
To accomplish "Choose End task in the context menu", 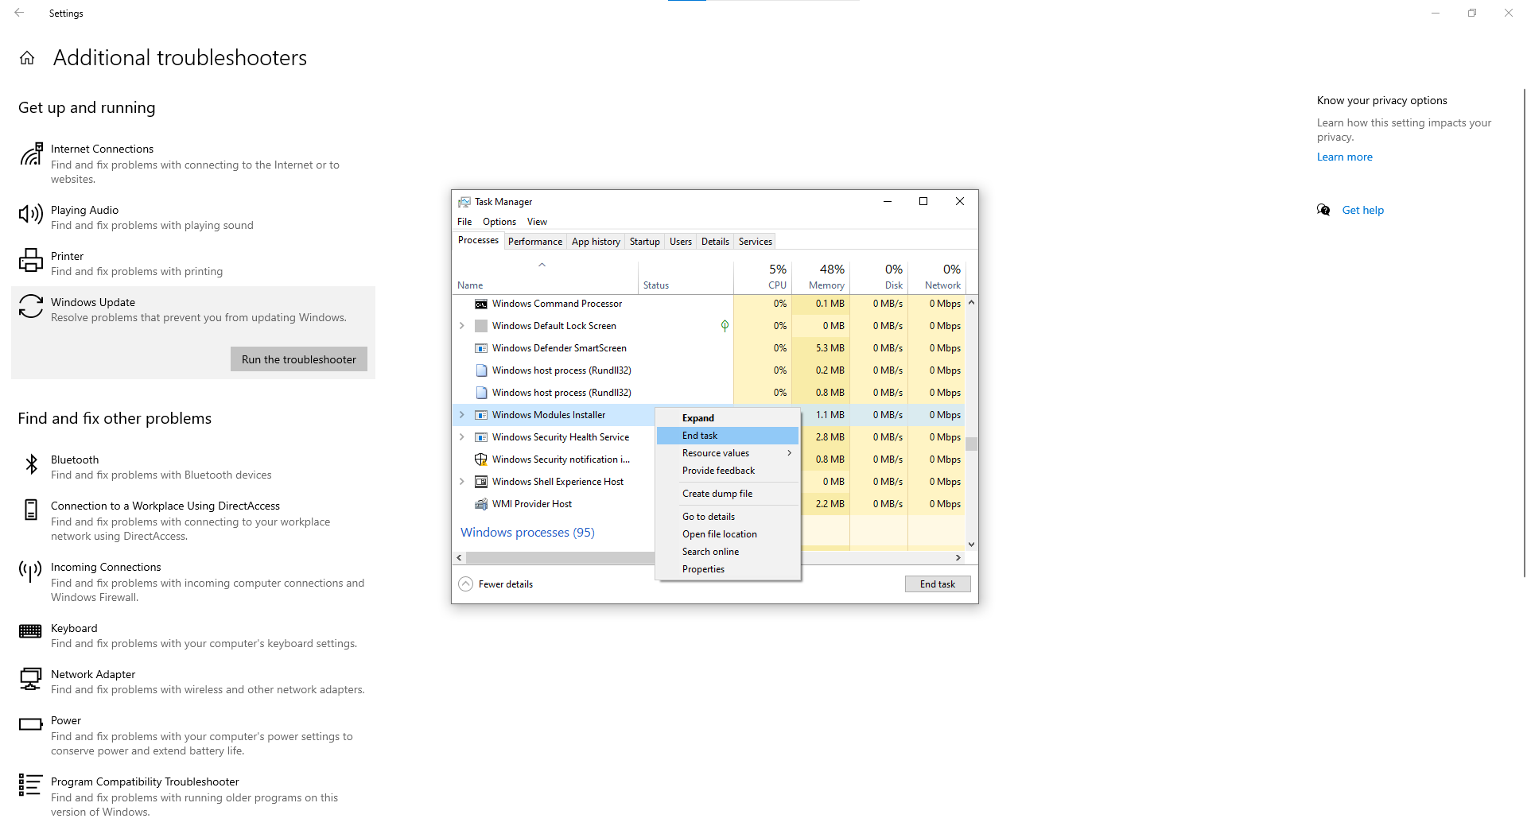I will pos(728,436).
